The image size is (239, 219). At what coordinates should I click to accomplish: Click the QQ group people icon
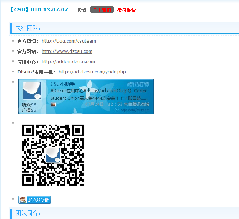point(23,200)
